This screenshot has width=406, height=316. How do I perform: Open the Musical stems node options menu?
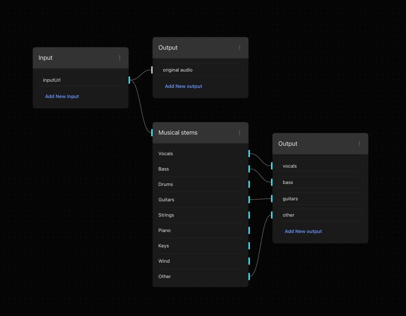tap(240, 133)
